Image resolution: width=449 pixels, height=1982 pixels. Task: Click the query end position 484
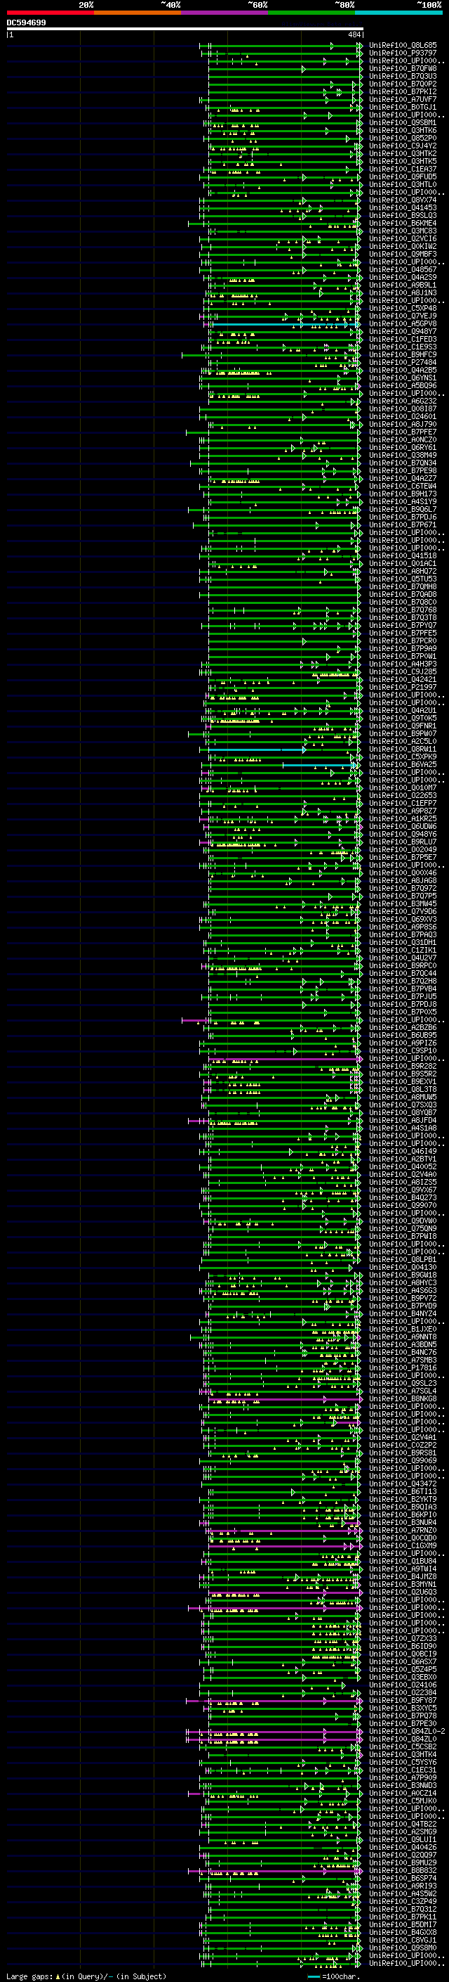click(354, 34)
